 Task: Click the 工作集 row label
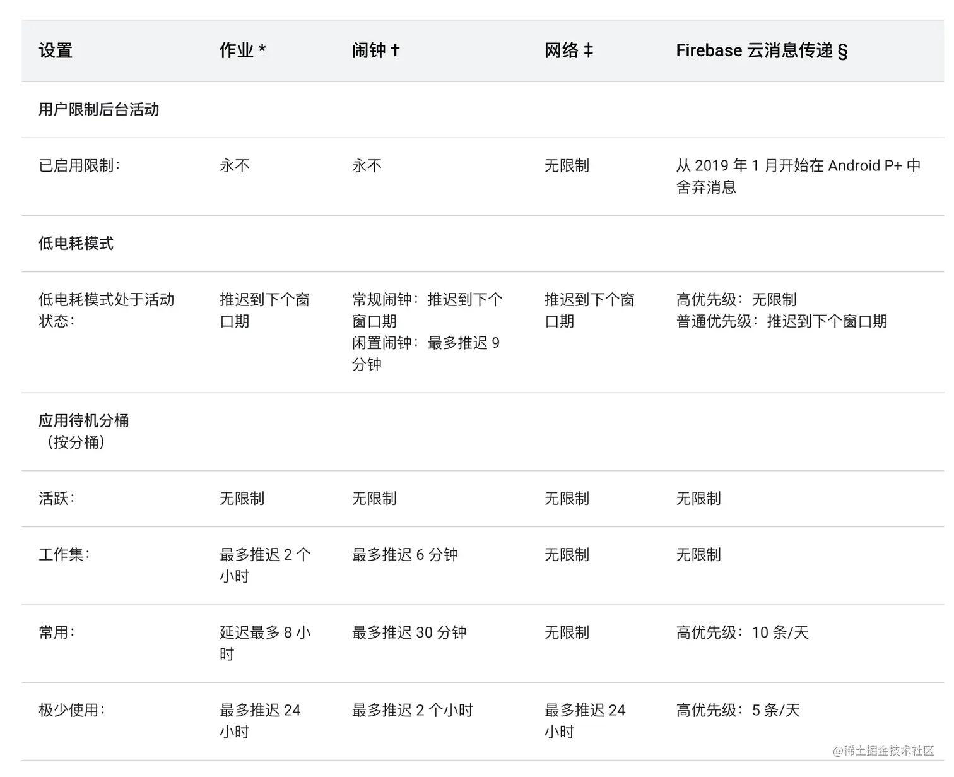pyautogui.click(x=64, y=555)
